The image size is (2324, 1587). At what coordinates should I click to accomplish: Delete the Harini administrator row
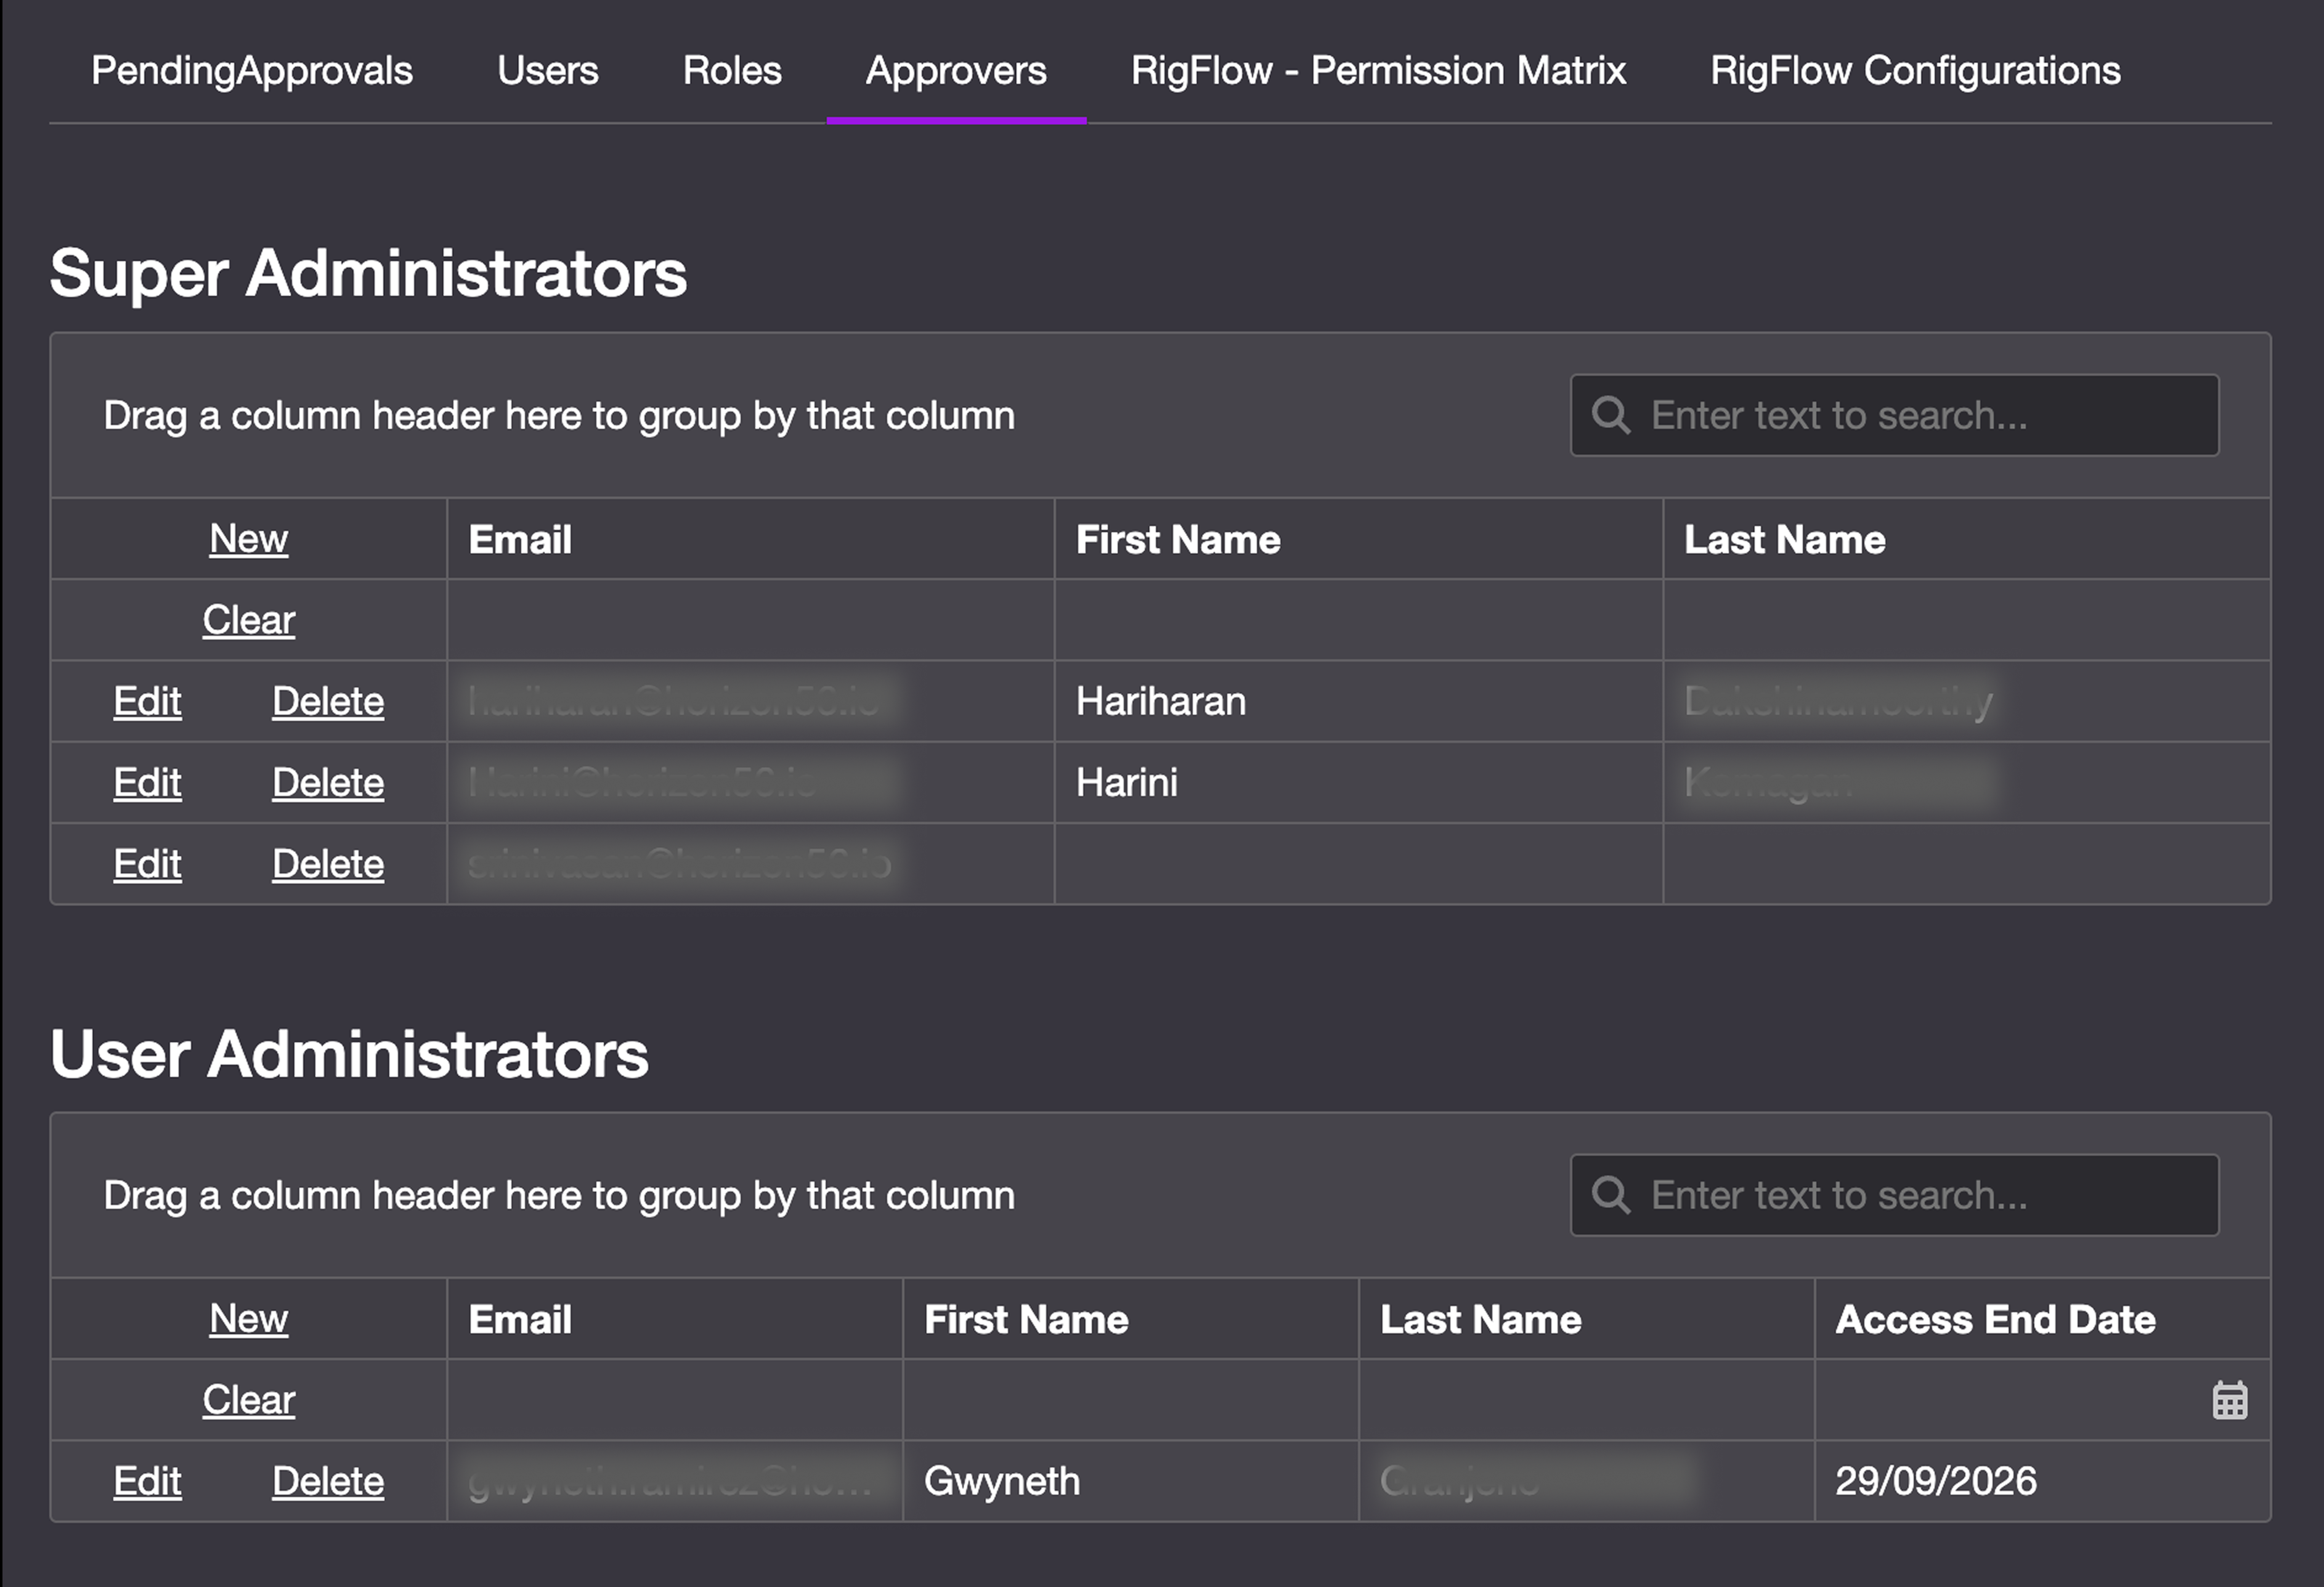tap(327, 782)
